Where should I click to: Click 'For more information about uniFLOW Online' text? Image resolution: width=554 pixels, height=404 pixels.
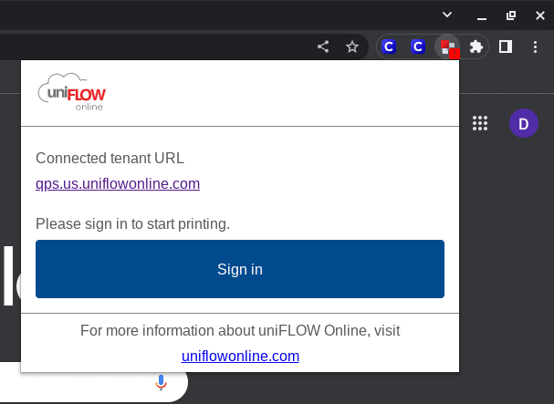coord(225,330)
